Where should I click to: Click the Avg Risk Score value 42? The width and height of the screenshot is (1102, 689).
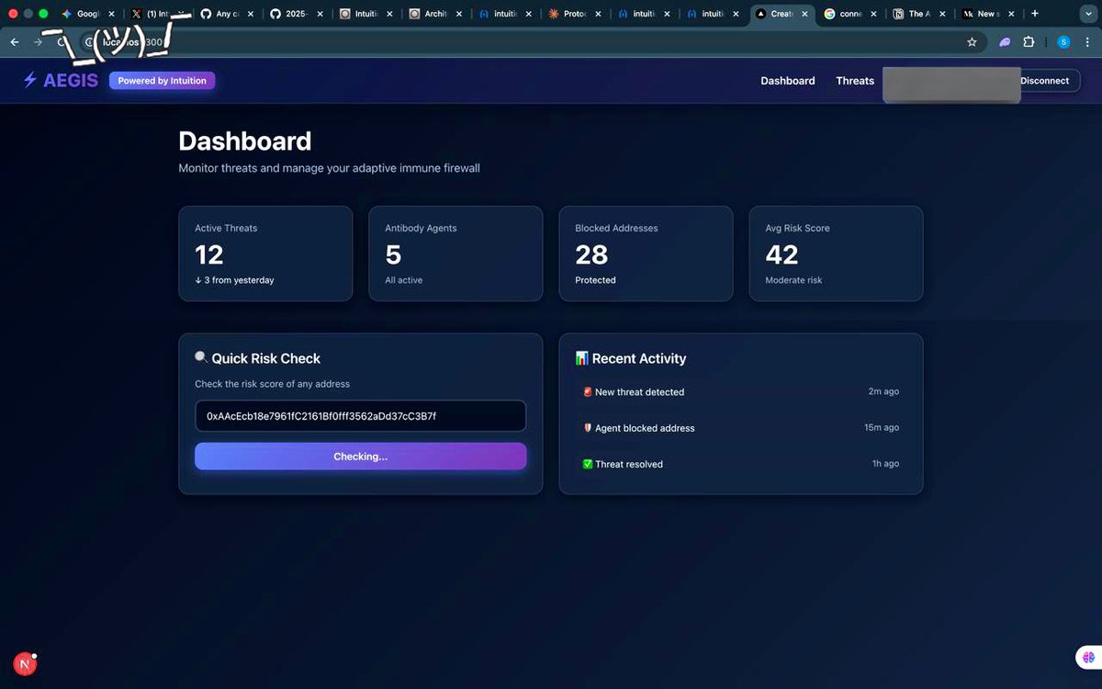tap(782, 254)
